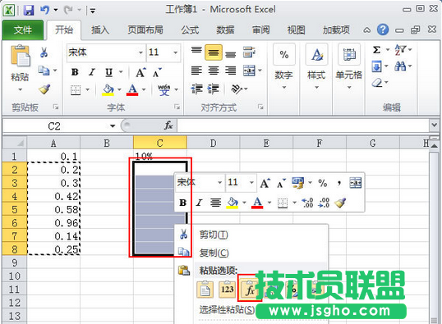Apply the red font color button in ribbon

[132, 89]
